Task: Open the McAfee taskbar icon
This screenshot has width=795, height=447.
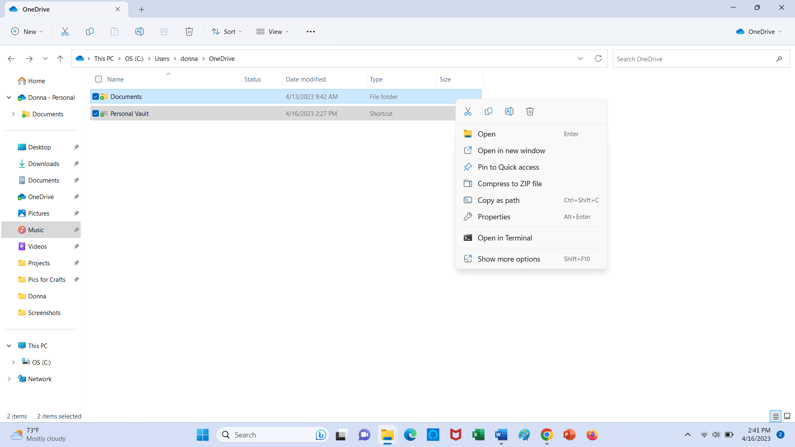Action: coord(456,435)
